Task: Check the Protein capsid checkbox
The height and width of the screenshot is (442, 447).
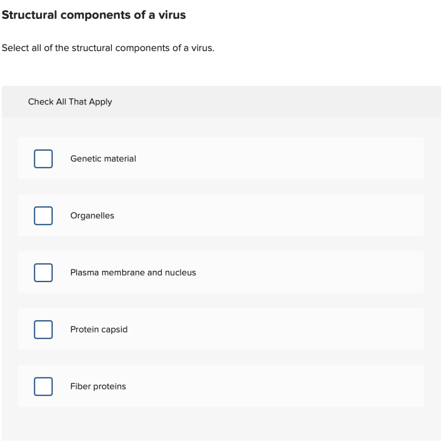Action: pyautogui.click(x=43, y=329)
